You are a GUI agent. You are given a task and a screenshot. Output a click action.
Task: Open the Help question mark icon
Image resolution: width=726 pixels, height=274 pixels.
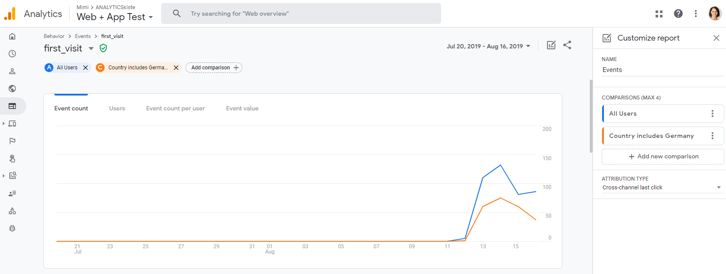[678, 14]
